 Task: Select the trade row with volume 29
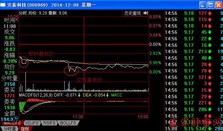(x=194, y=97)
